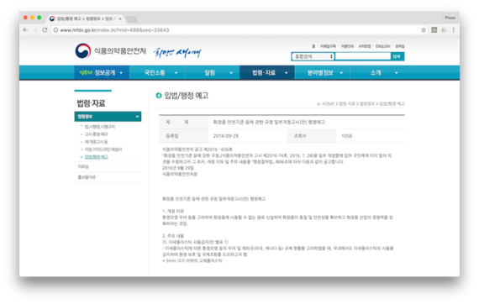Open the Chrome three-dot menu
This screenshot has width=479, height=304.
click(x=453, y=30)
